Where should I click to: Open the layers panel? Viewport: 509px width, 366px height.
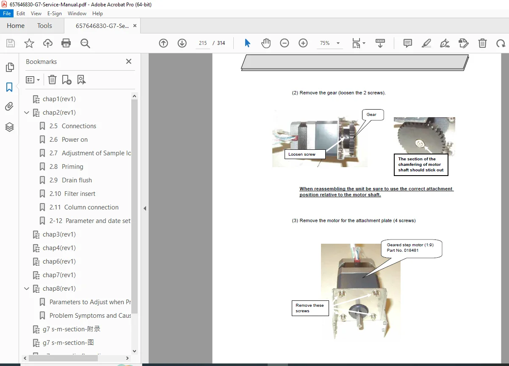tap(9, 127)
